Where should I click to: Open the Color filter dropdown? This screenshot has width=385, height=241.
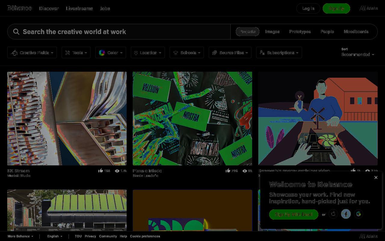click(x=111, y=53)
